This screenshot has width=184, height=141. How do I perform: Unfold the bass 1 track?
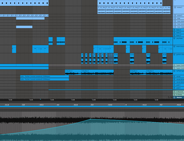[x=174, y=30]
